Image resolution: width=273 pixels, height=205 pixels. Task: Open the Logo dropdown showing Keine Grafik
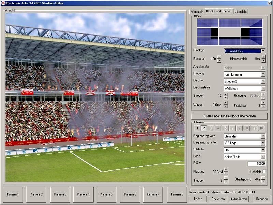tap(263, 156)
